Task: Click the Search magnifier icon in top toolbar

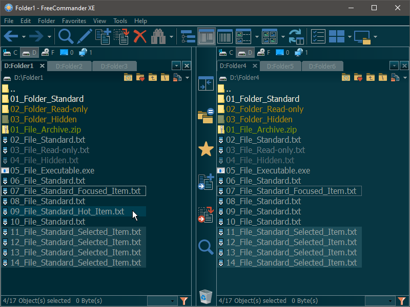Action: coord(66,36)
